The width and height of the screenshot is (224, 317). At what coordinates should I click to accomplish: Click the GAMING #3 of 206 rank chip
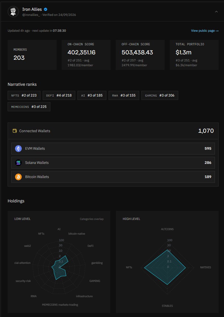pos(160,95)
